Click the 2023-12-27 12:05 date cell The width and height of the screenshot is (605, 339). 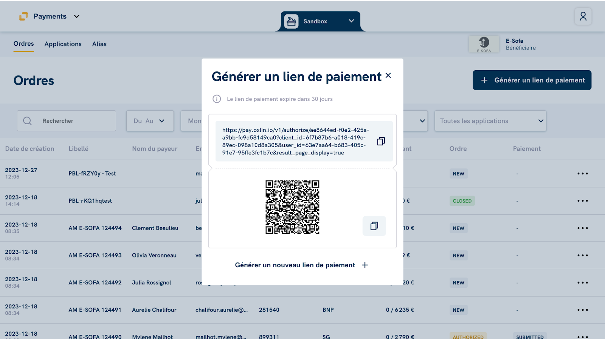(21, 173)
